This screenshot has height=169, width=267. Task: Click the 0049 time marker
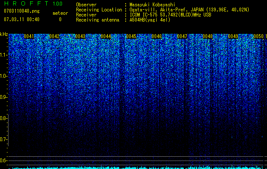[x=233, y=36]
